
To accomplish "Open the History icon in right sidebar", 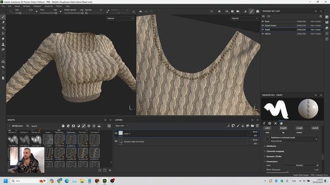I will click(x=326, y=33).
